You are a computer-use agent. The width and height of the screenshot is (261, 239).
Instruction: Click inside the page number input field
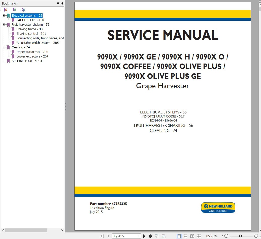pos(121,236)
